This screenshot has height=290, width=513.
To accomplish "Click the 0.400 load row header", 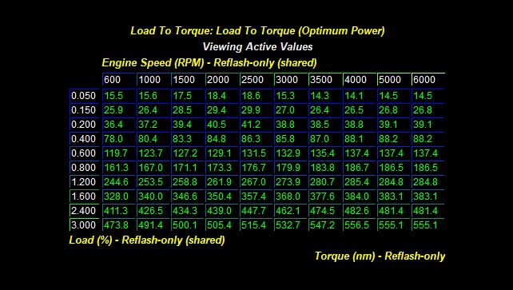I will coord(84,139).
